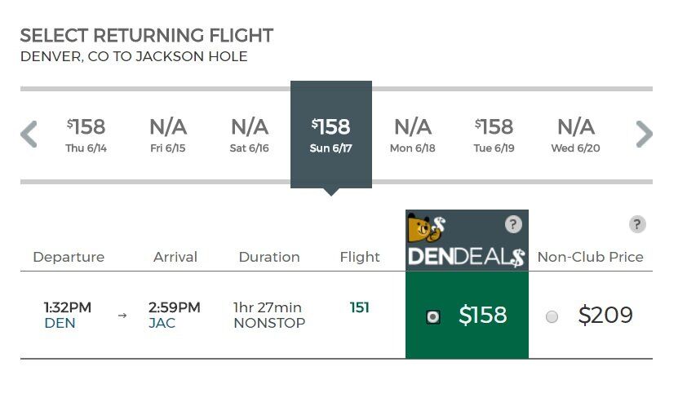
Task: Click the green $158 fare cell
Action: click(x=467, y=315)
